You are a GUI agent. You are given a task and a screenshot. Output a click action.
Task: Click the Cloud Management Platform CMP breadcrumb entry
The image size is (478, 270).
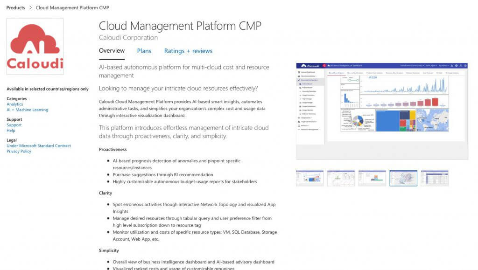(x=72, y=7)
